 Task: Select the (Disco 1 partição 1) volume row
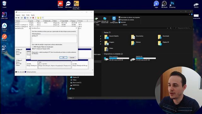[48, 25]
